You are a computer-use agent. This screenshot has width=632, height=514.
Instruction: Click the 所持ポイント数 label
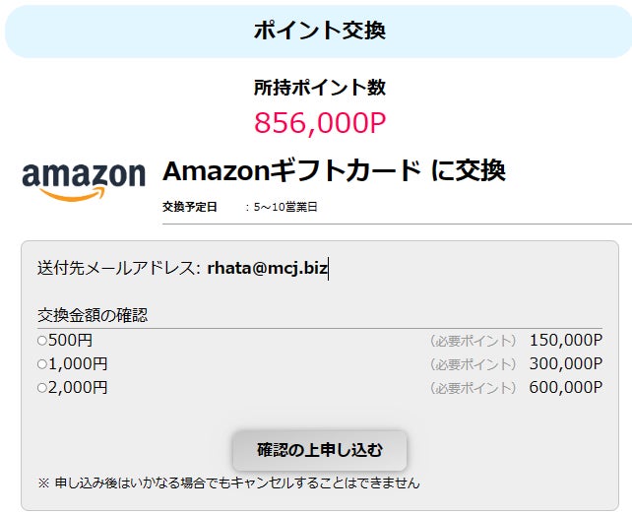pyautogui.click(x=319, y=88)
